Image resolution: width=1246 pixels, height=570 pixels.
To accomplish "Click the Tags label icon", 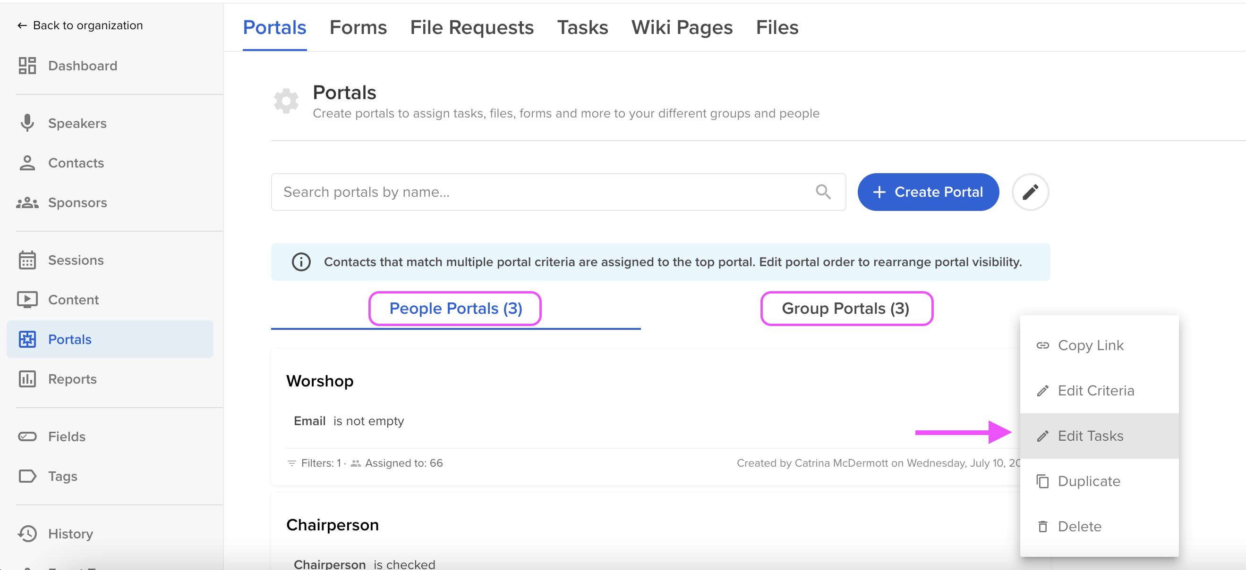I will click(x=27, y=476).
